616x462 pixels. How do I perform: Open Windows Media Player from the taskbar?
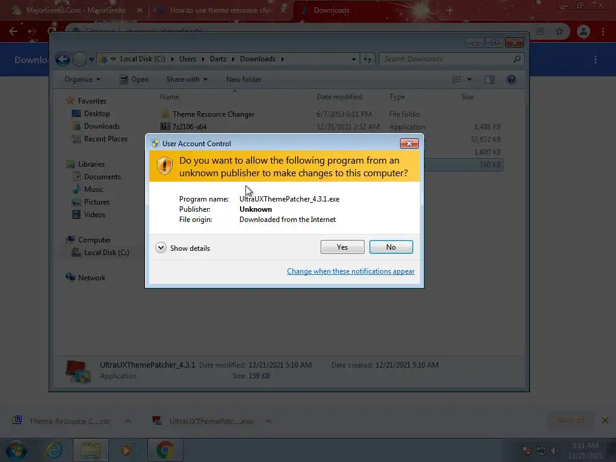coord(126,450)
